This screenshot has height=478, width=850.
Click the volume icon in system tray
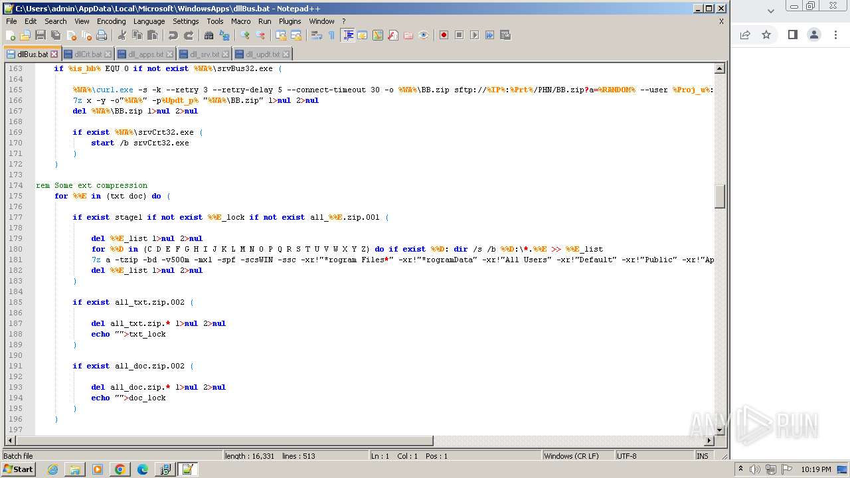(755, 469)
